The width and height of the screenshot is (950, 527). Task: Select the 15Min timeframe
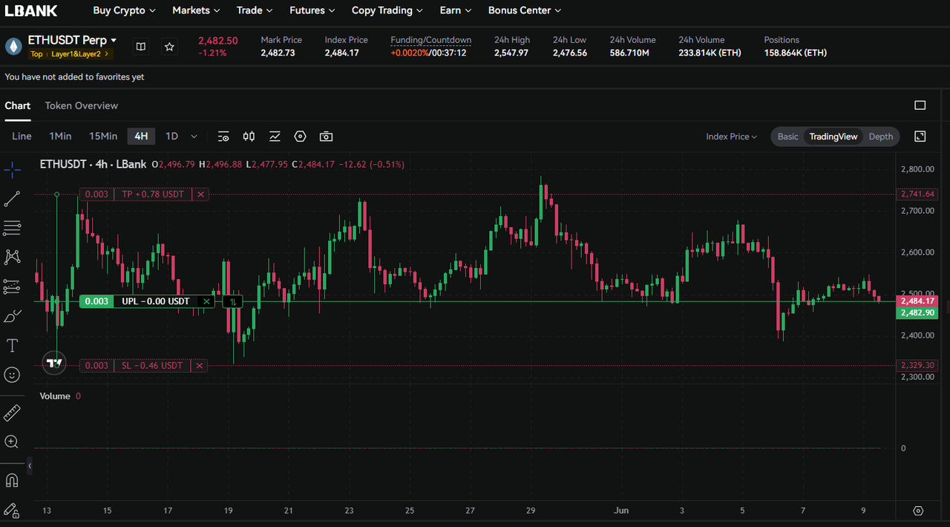point(103,136)
